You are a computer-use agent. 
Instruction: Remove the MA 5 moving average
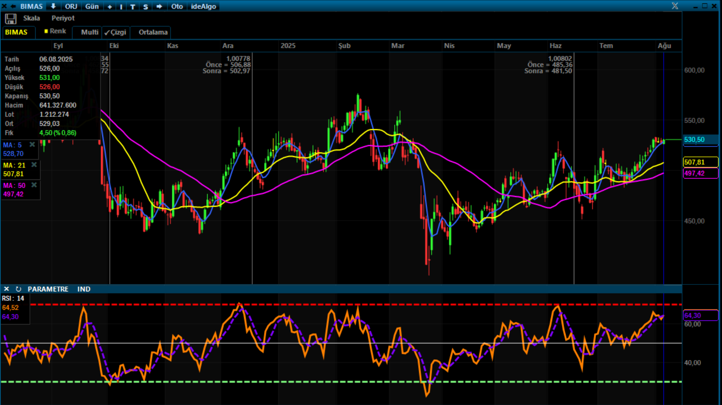[32, 145]
